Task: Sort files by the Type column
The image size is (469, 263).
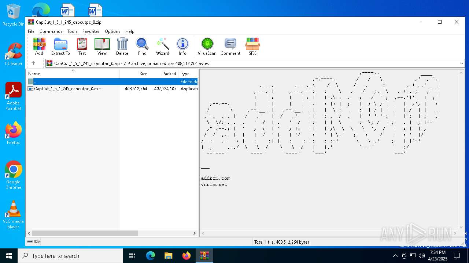Action: (188, 73)
